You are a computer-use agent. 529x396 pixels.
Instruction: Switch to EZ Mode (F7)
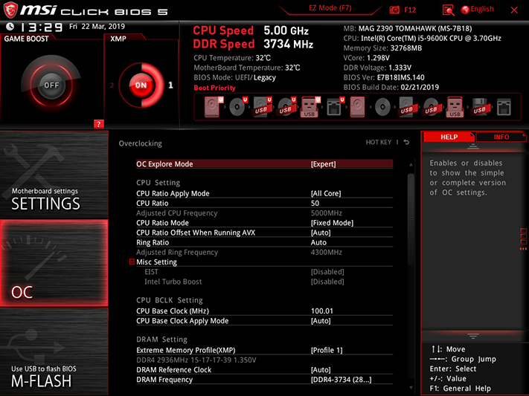pyautogui.click(x=330, y=8)
